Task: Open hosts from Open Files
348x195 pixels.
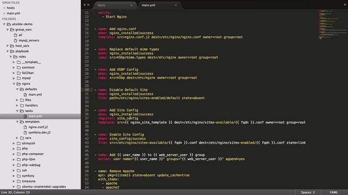Action: tap(11, 8)
